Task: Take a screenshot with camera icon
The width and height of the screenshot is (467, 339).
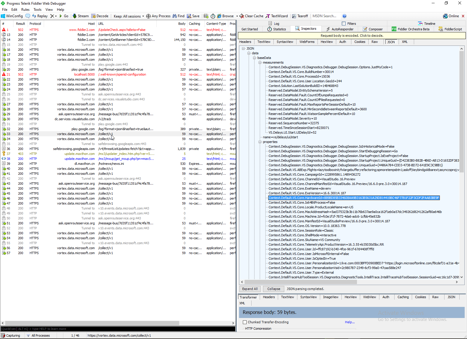Action: click(206, 16)
